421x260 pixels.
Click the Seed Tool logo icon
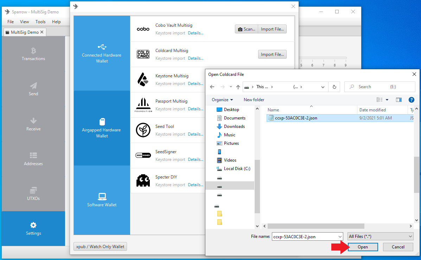(x=143, y=130)
